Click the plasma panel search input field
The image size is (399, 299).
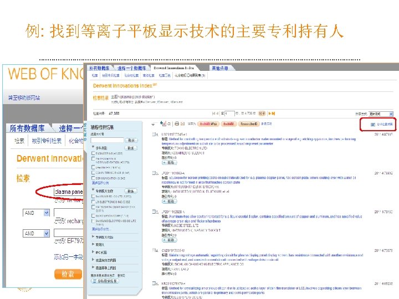[x=68, y=192]
